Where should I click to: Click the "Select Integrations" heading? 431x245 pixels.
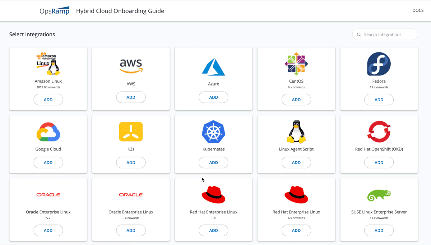(x=32, y=34)
